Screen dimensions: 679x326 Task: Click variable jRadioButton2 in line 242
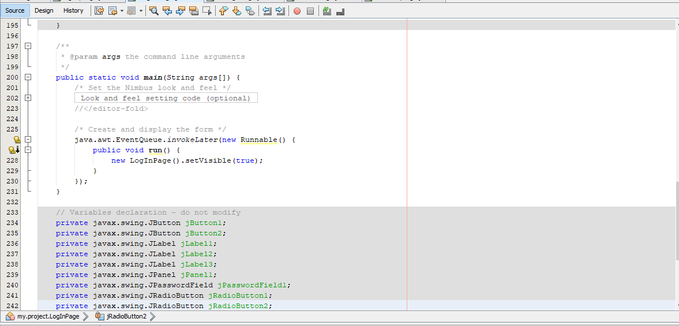click(x=238, y=306)
